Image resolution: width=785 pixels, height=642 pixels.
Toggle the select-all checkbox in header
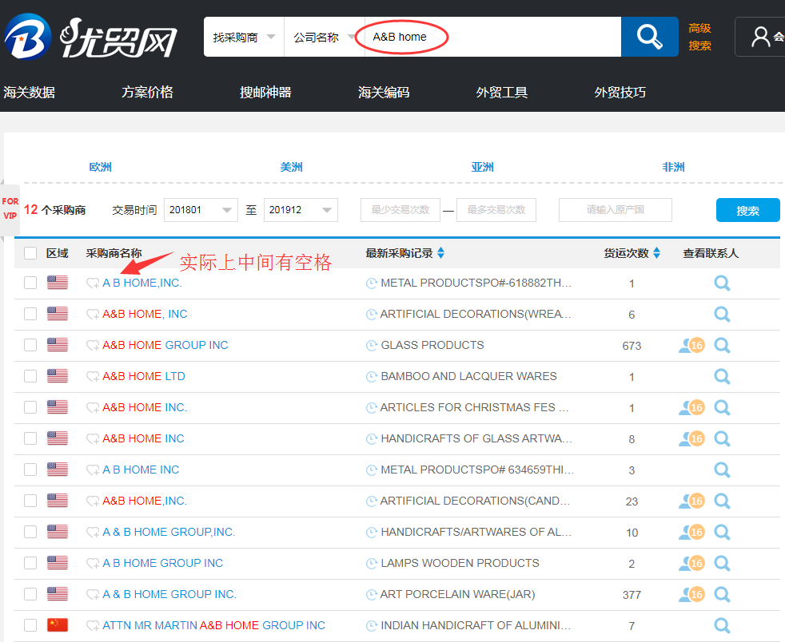[x=30, y=253]
